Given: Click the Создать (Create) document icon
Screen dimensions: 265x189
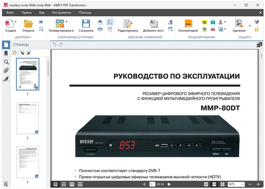Looking at the screenshot, I should pos(9,24).
